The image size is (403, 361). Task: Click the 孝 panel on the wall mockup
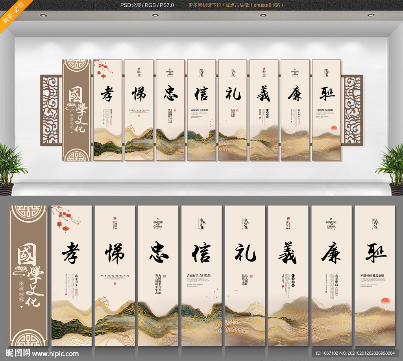pyautogui.click(x=107, y=110)
